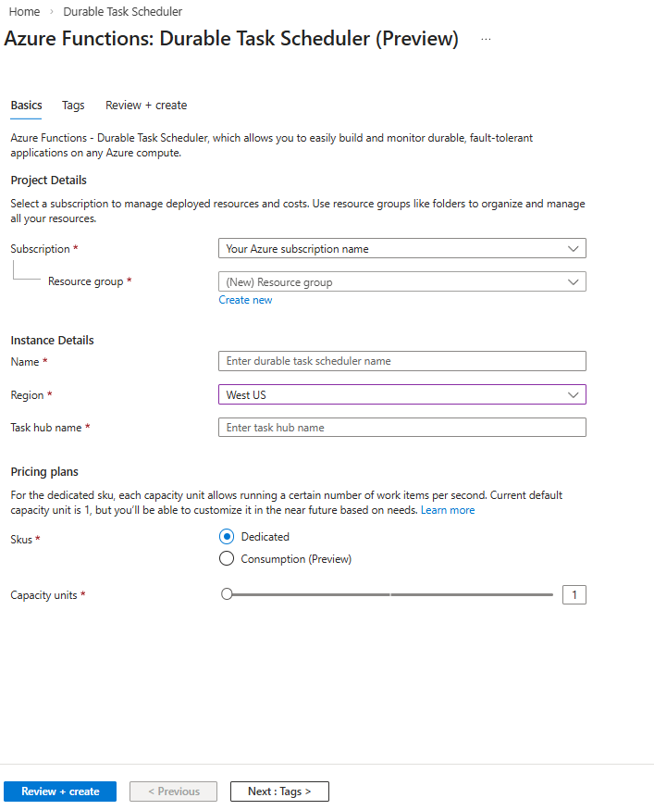
Task: Click the Next : Tags button
Action: 279,791
